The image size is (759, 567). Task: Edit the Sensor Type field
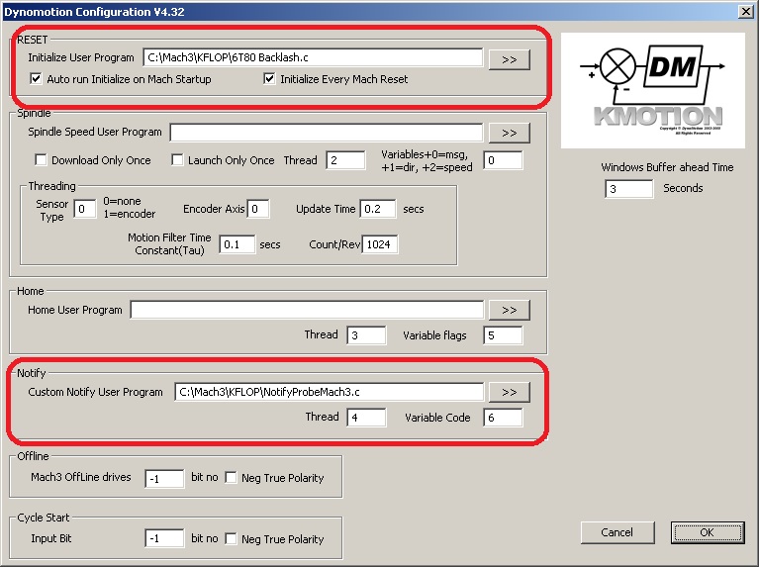[x=85, y=209]
